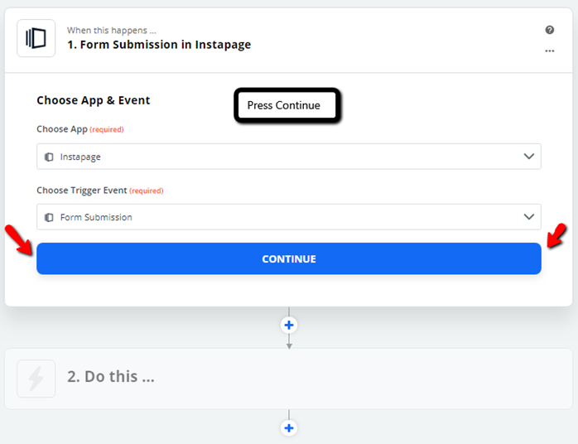Click the 'Press Continue' callout box
The height and width of the screenshot is (444, 578).
pyautogui.click(x=287, y=105)
